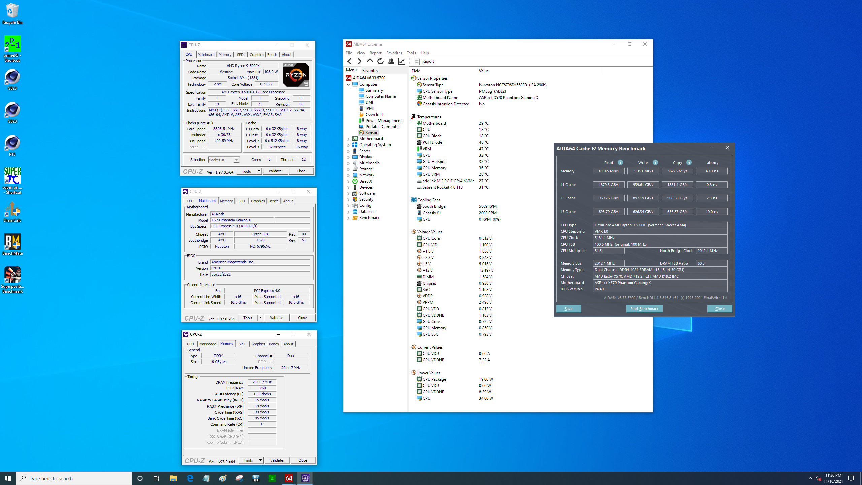The width and height of the screenshot is (862, 485).
Task: Open the R15 Cinebench desktop icon
Action: 12,145
